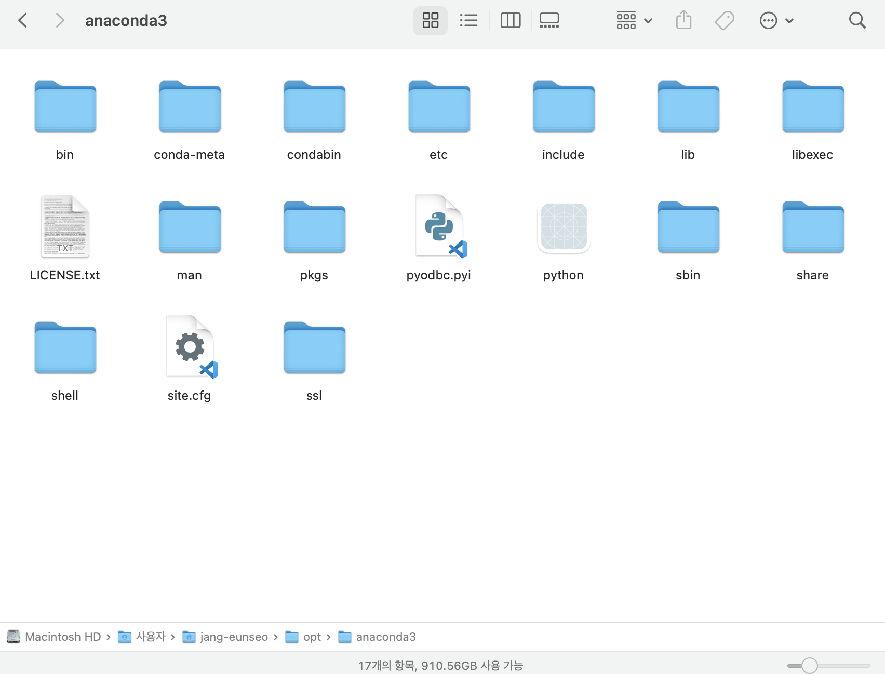Click opt in the path bar

click(x=303, y=637)
